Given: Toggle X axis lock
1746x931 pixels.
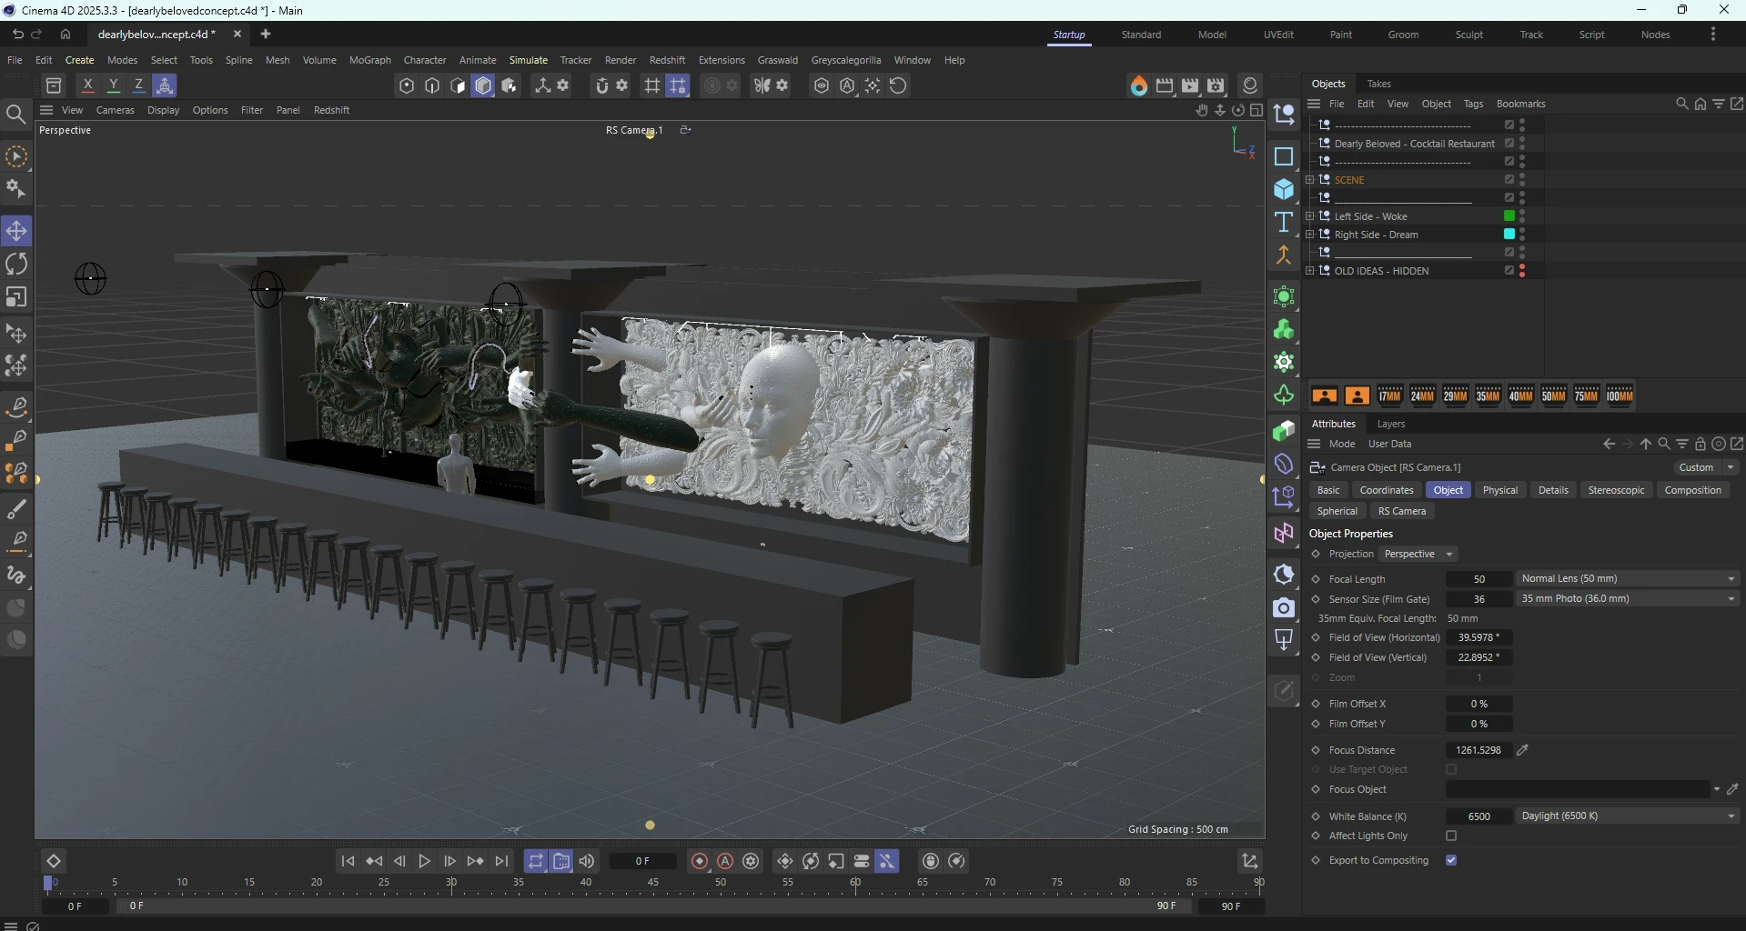Looking at the screenshot, I should (x=87, y=85).
